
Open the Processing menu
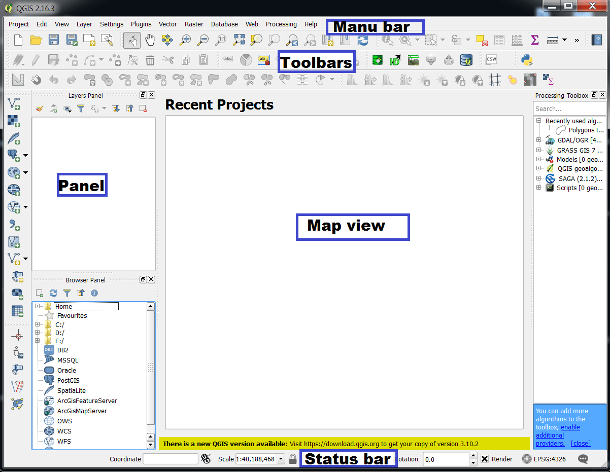pos(281,24)
